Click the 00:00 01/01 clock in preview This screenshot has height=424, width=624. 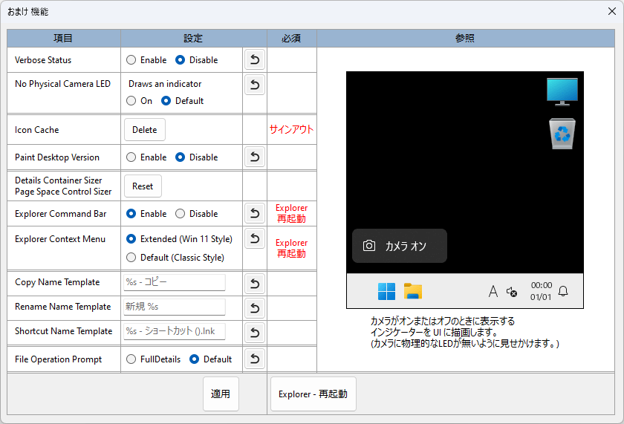542,291
